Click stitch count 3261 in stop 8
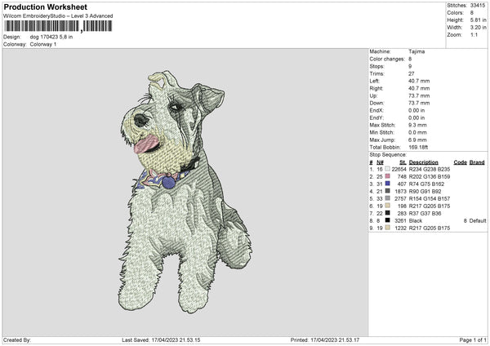 (401, 221)
